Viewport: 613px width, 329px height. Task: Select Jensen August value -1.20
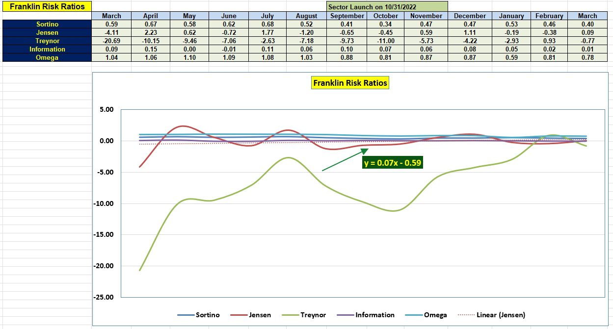[307, 32]
